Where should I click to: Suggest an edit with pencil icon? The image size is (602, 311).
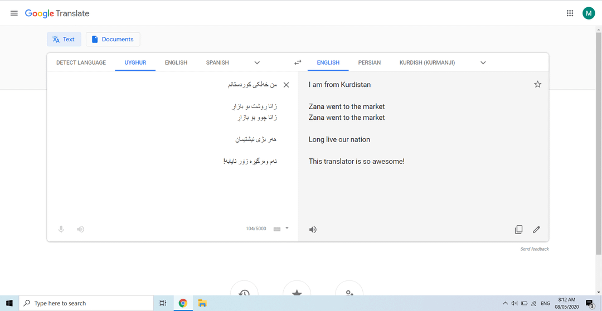(x=536, y=230)
